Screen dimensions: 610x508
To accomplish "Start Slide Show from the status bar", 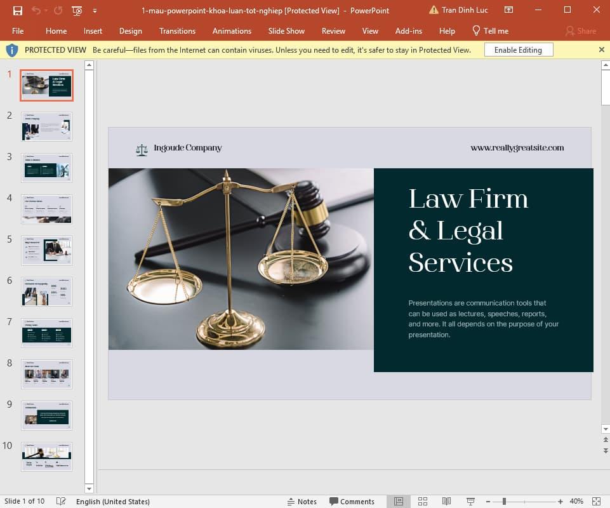I will click(x=470, y=501).
